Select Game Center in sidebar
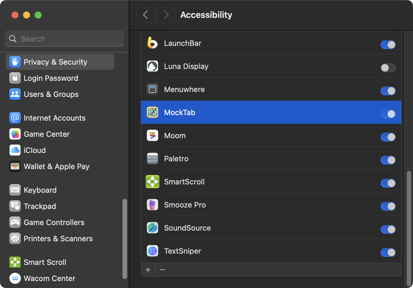413x288 pixels. (x=60, y=134)
